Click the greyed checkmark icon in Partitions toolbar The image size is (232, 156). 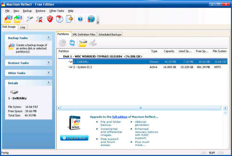coord(93,43)
